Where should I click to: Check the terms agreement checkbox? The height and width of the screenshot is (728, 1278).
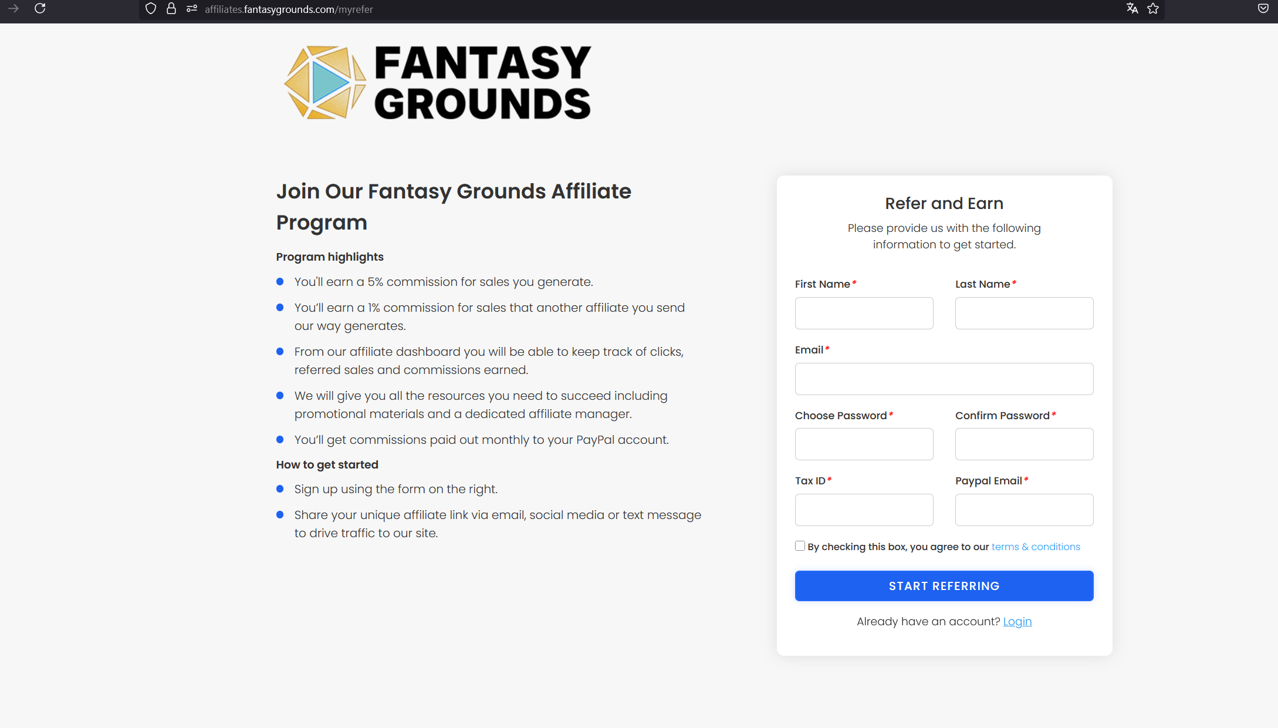pyautogui.click(x=800, y=546)
